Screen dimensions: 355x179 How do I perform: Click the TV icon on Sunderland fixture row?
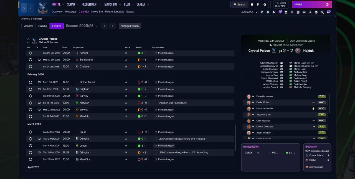(39, 60)
